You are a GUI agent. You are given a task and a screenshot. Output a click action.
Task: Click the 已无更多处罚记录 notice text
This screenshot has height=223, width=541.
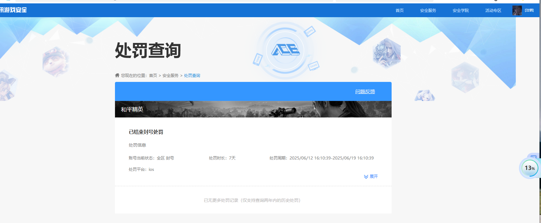[252, 200]
